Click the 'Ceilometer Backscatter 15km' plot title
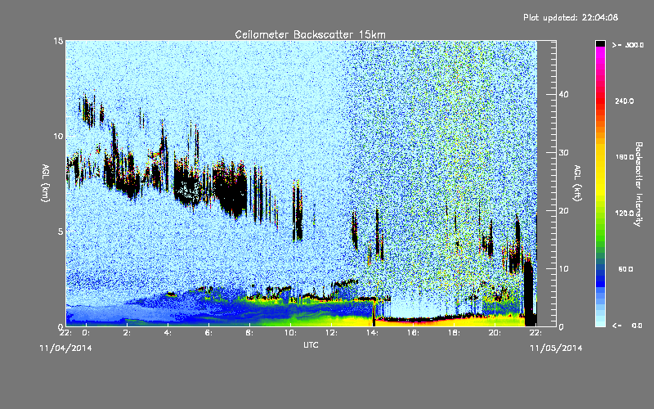Screen dimensions: 654x409 tap(310, 34)
